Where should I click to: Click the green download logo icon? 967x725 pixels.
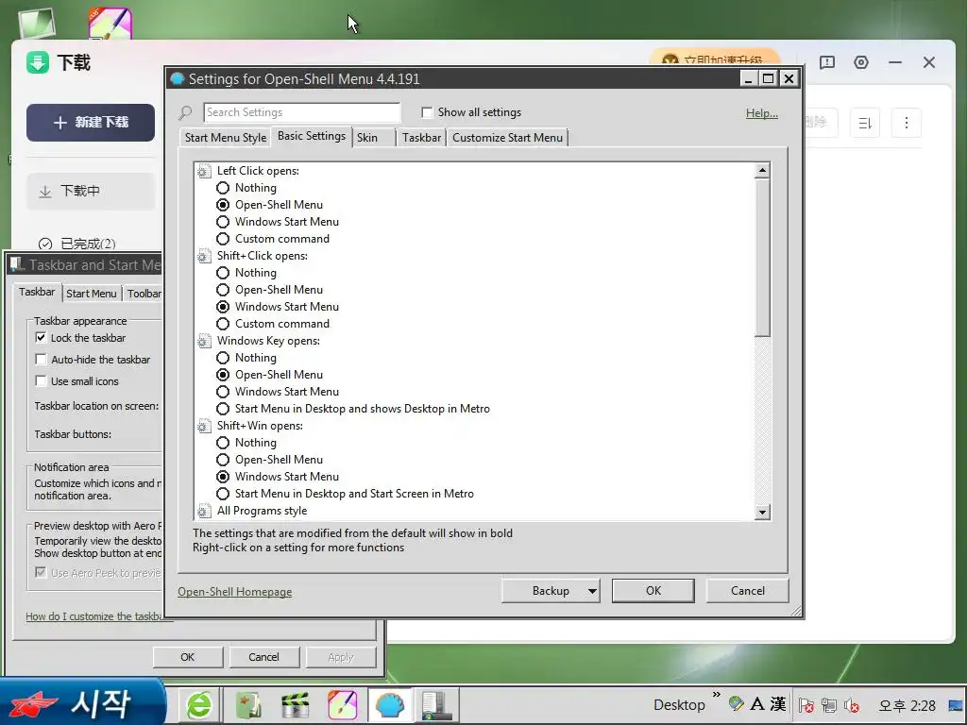coord(38,62)
